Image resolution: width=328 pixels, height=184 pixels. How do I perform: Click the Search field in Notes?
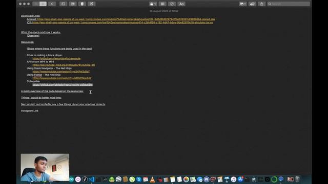[289, 4]
